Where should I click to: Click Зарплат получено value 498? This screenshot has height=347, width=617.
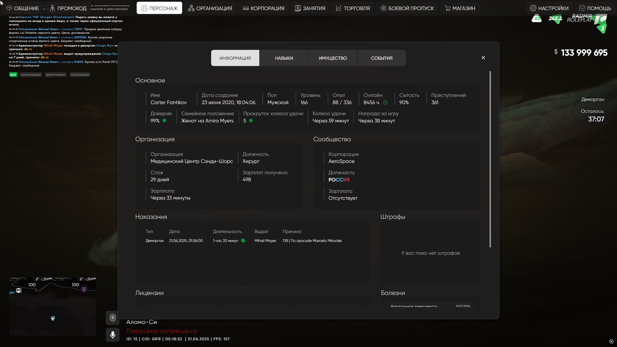pyautogui.click(x=247, y=179)
